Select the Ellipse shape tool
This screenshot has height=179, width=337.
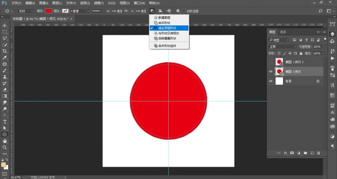(4, 134)
